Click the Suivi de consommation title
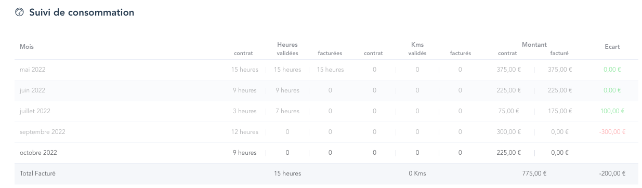 coord(82,12)
